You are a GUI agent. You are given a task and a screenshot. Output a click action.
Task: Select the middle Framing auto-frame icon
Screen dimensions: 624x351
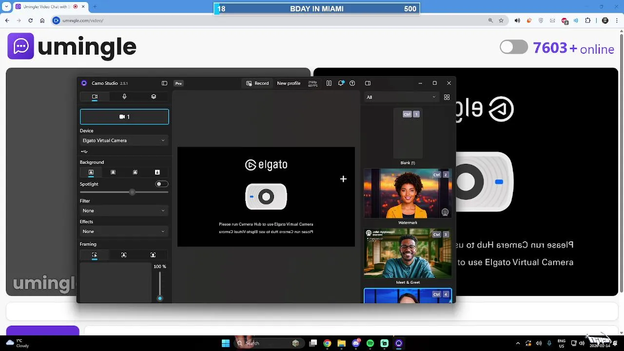click(x=124, y=255)
